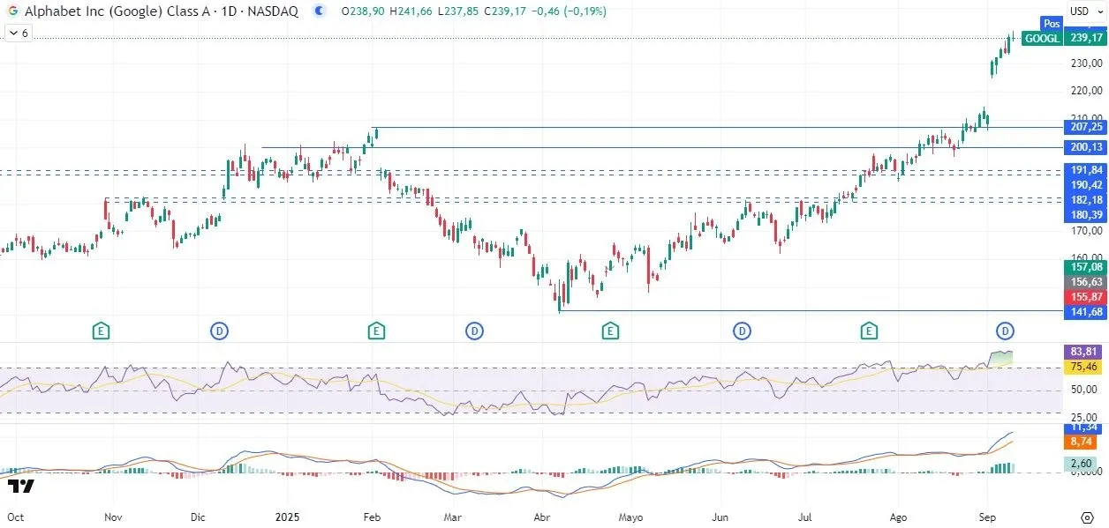Click the Alphabet Inc symbol title
The image size is (1109, 528).
(159, 11)
